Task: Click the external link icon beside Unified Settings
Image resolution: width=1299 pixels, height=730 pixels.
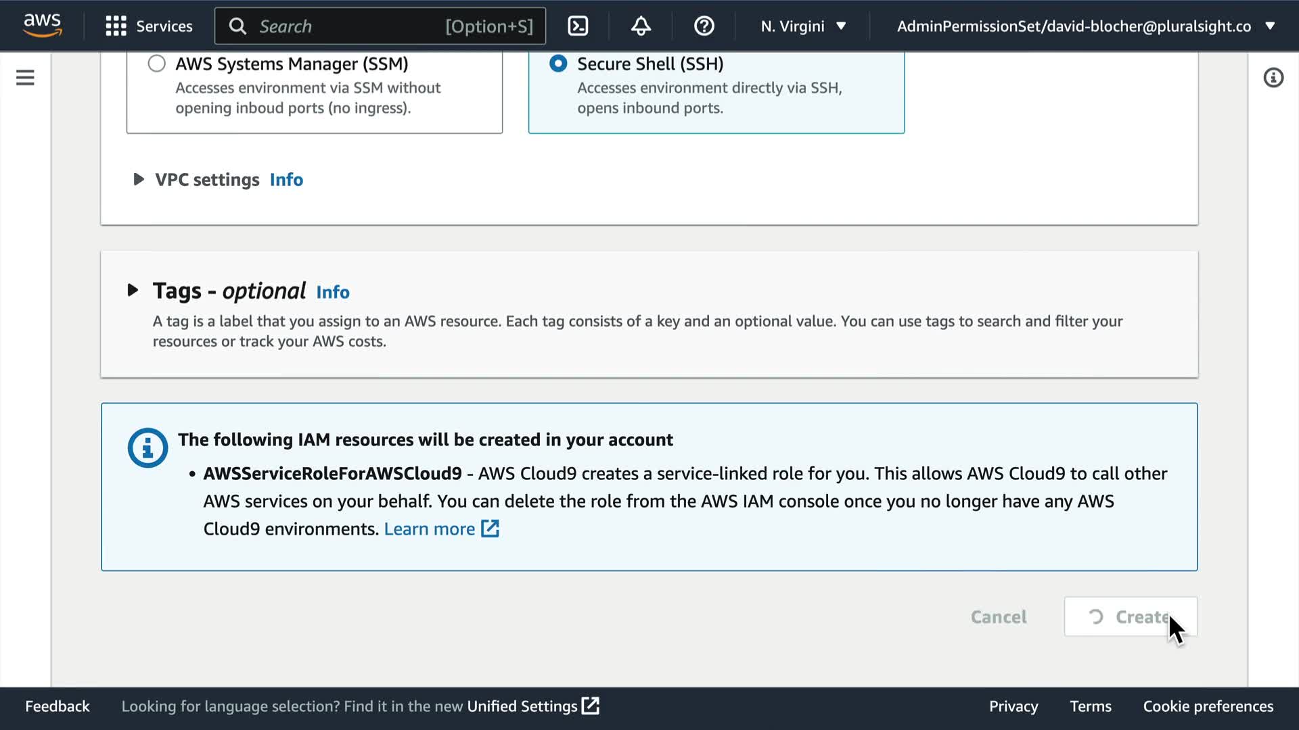Action: click(x=591, y=706)
